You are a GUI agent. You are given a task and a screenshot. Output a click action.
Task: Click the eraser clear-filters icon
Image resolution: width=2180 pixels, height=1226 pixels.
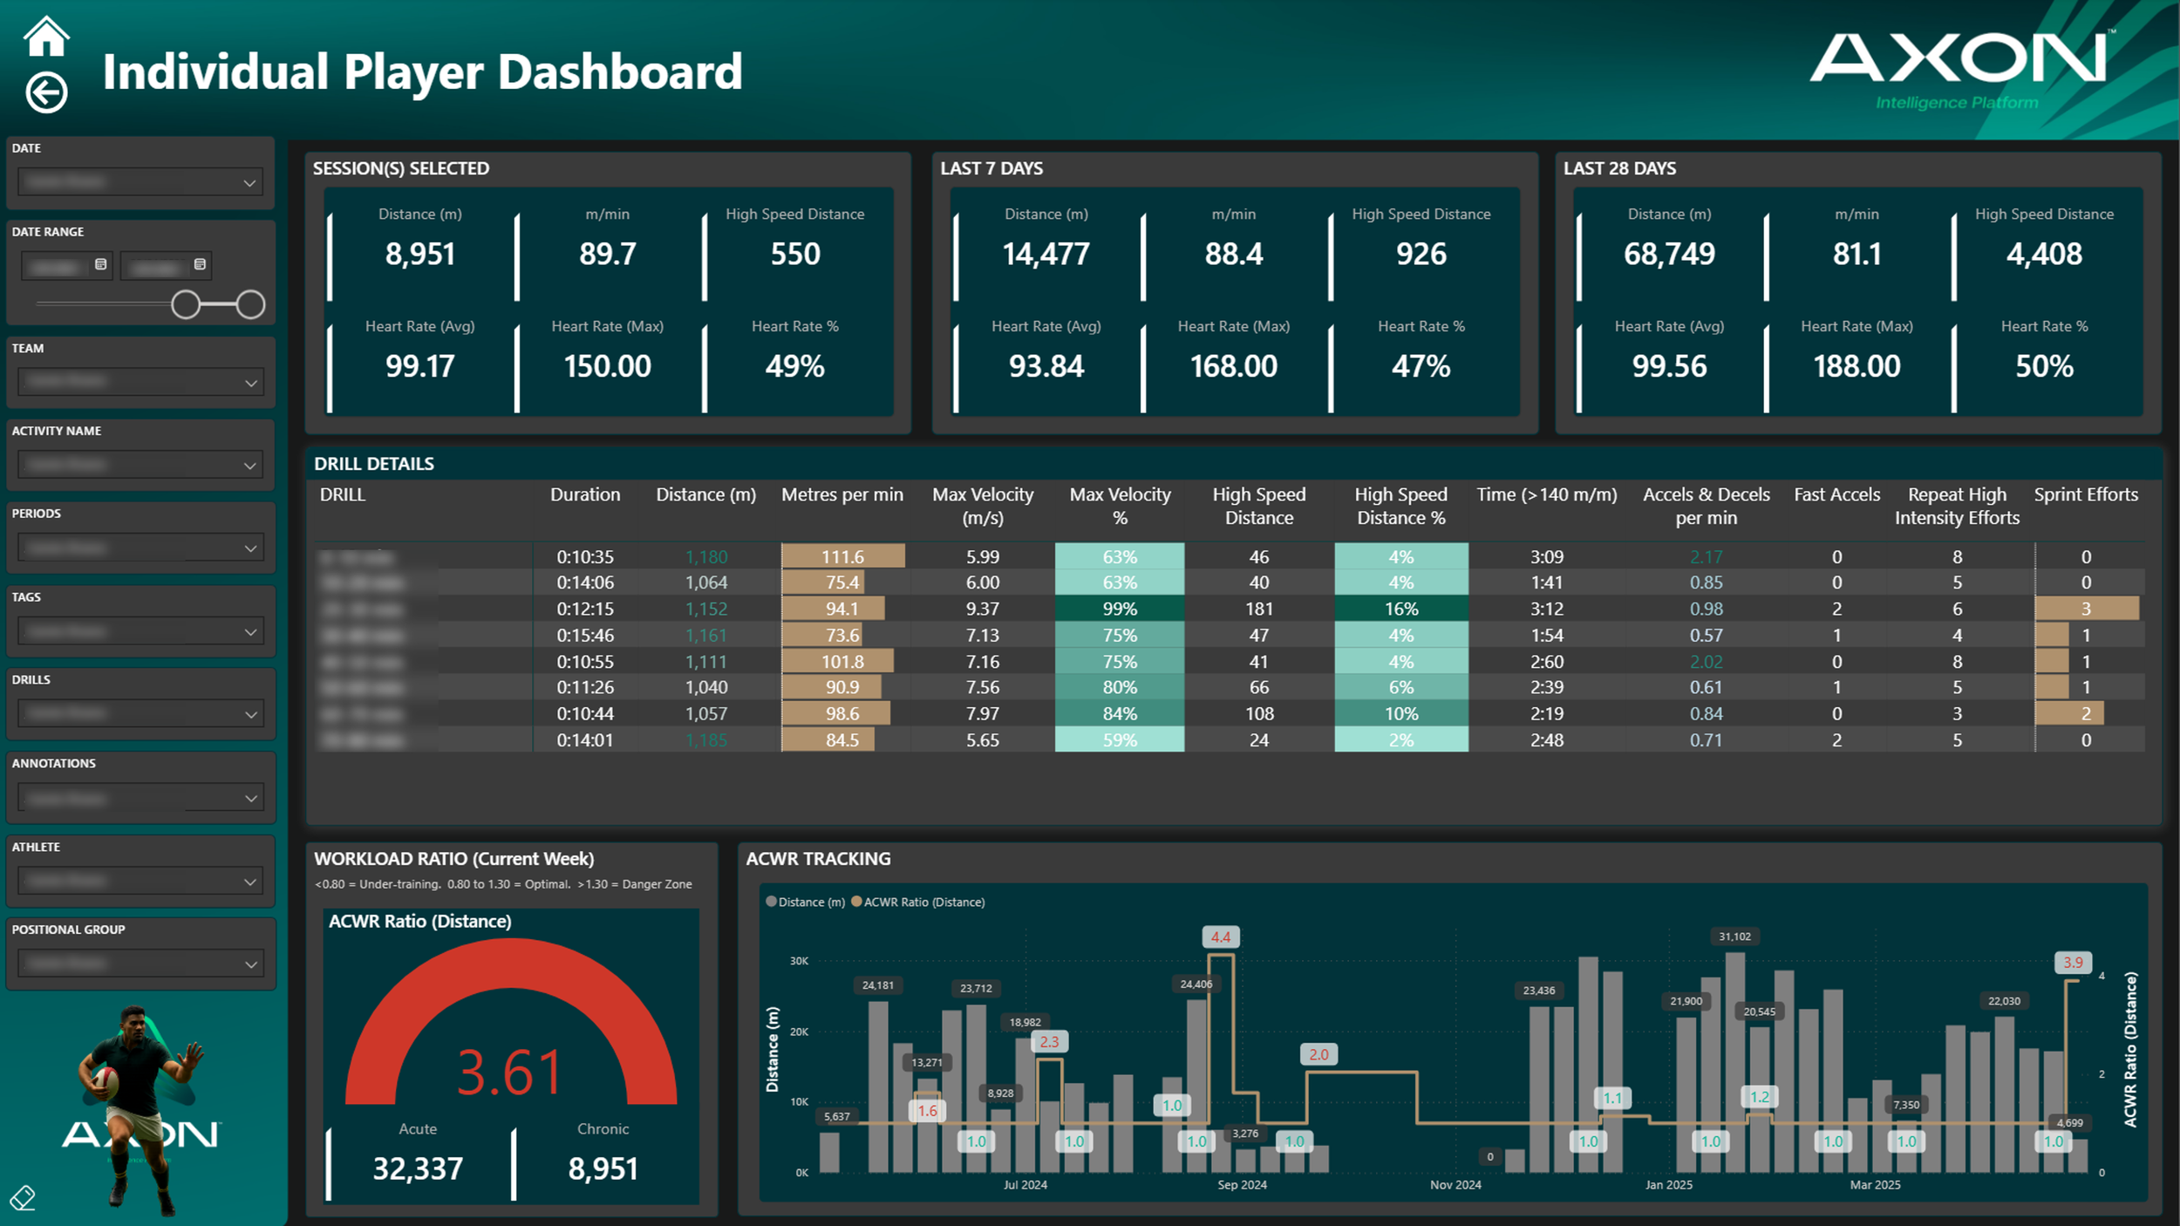pos(23,1197)
